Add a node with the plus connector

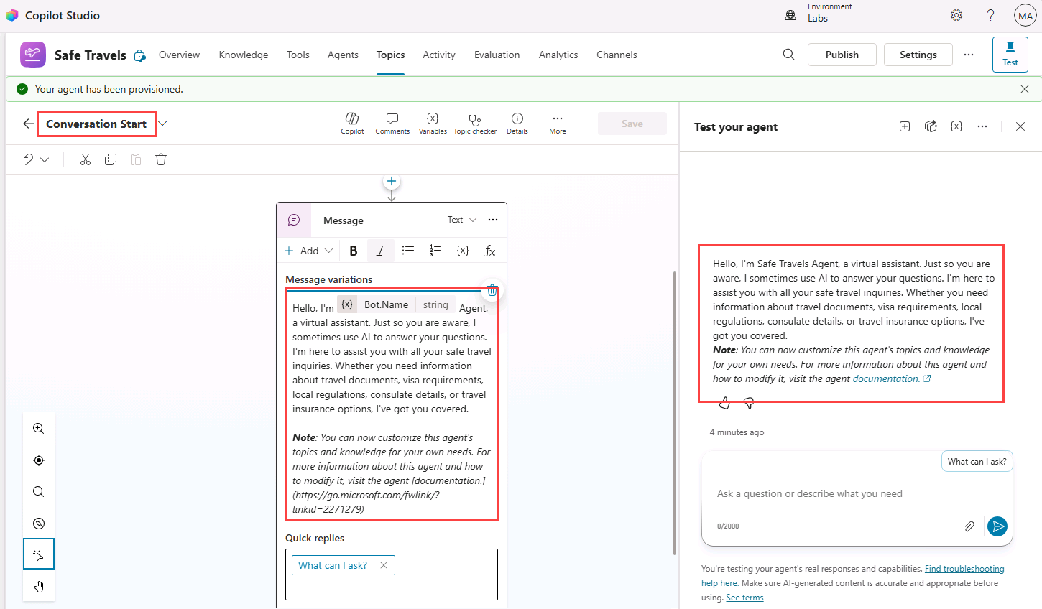(x=392, y=182)
